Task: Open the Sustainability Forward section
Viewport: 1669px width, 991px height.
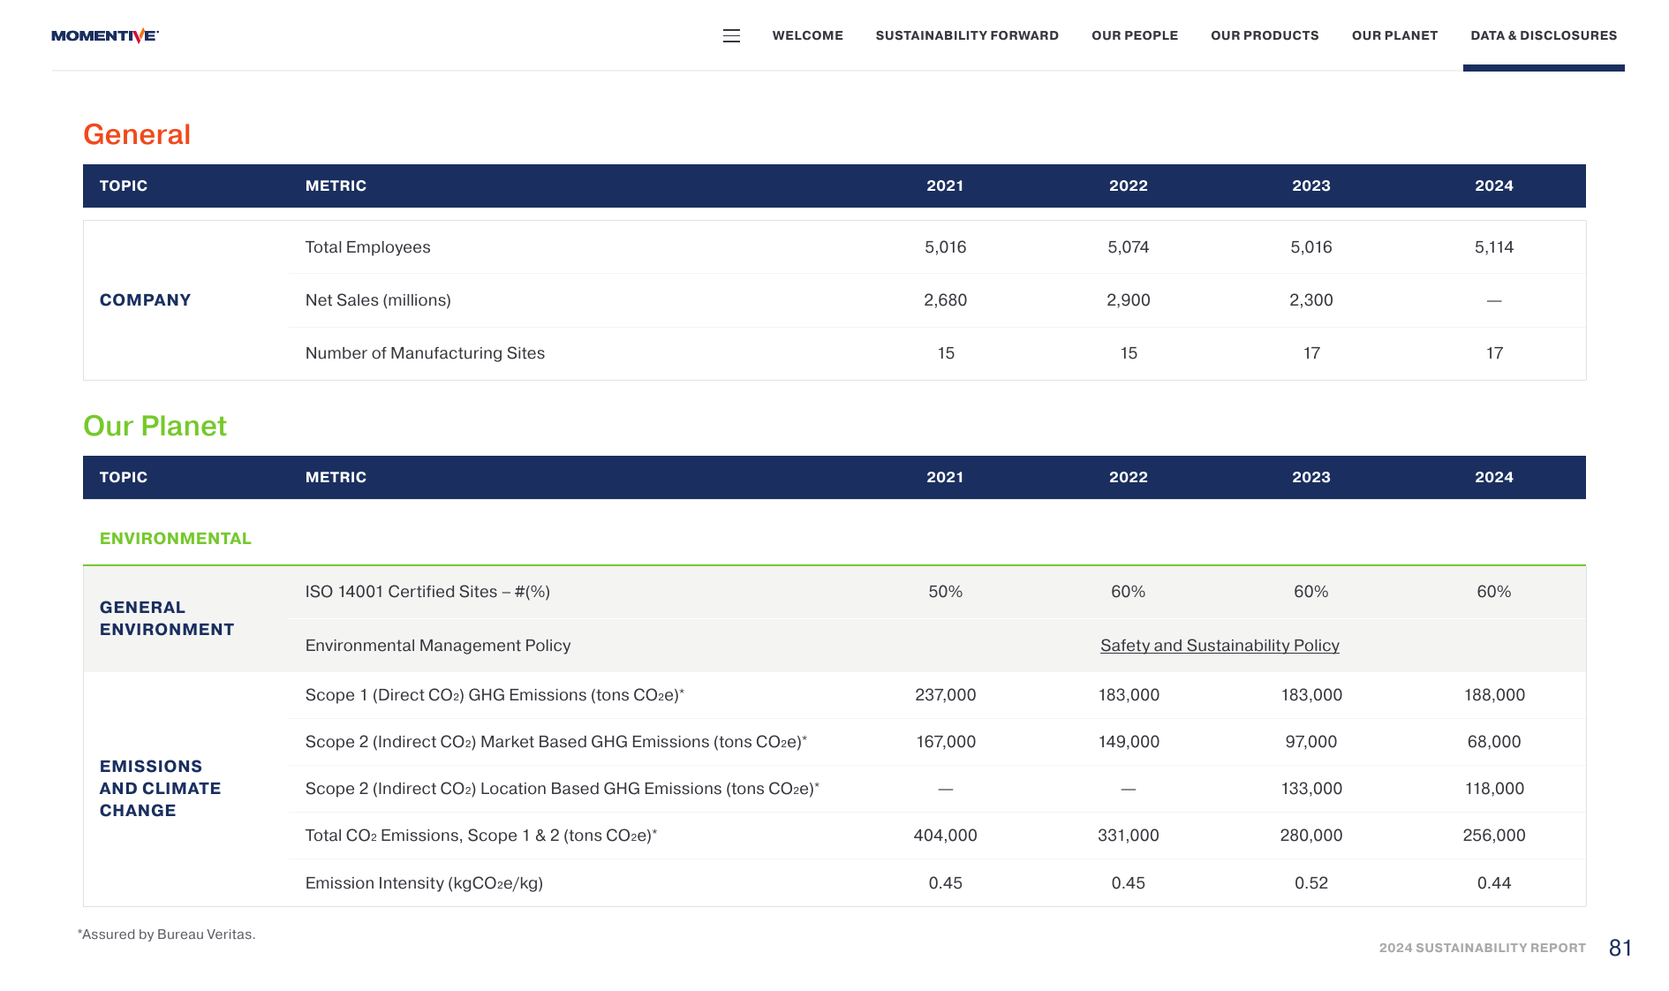Action: pyautogui.click(x=967, y=36)
